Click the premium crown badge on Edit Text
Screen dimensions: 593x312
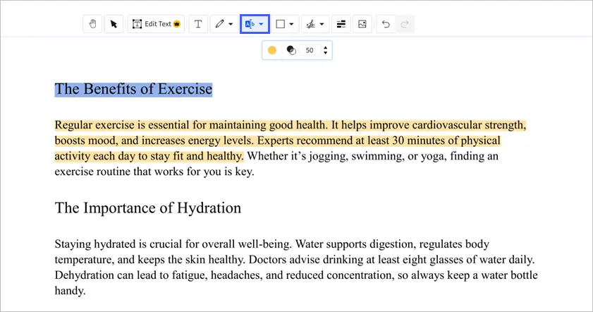176,24
